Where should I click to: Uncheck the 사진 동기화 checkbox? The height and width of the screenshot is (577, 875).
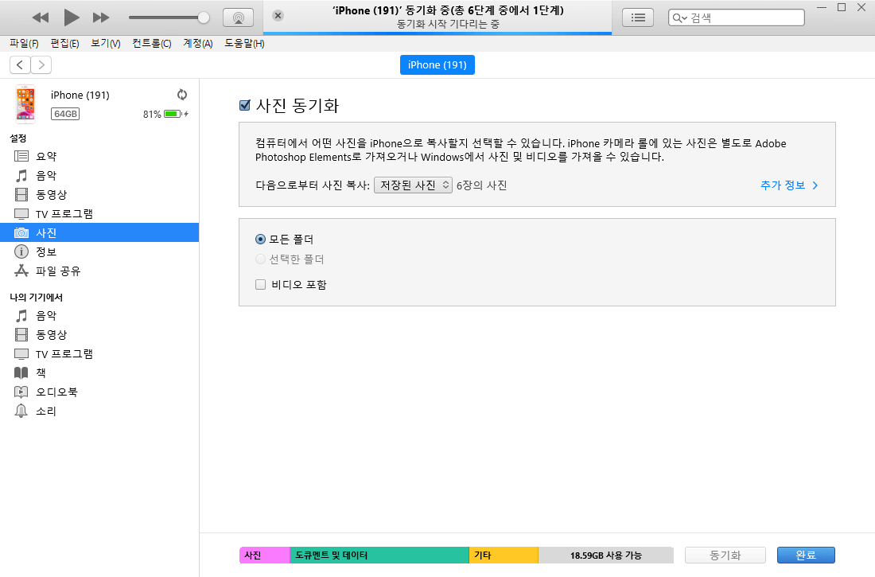pos(243,105)
